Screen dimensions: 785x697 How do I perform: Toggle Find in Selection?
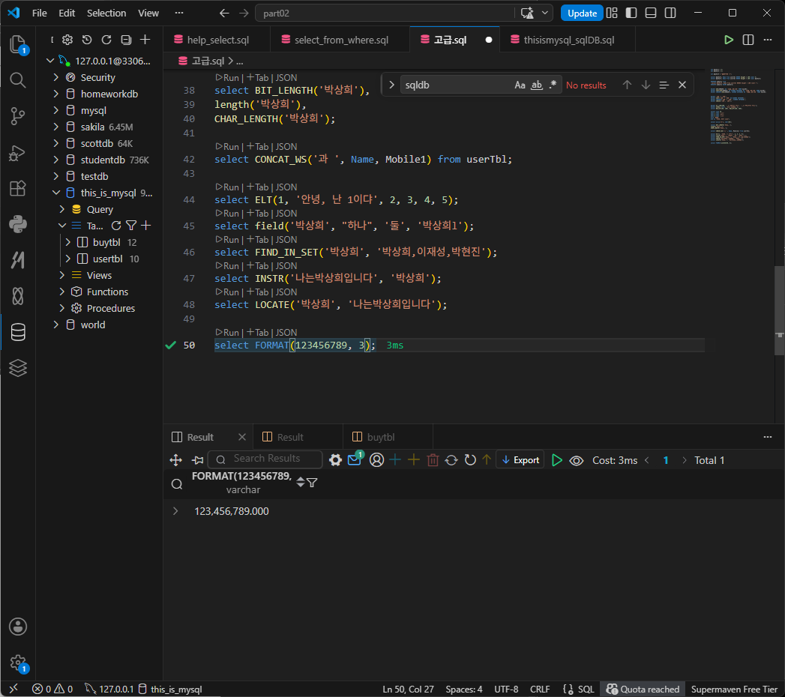point(664,85)
